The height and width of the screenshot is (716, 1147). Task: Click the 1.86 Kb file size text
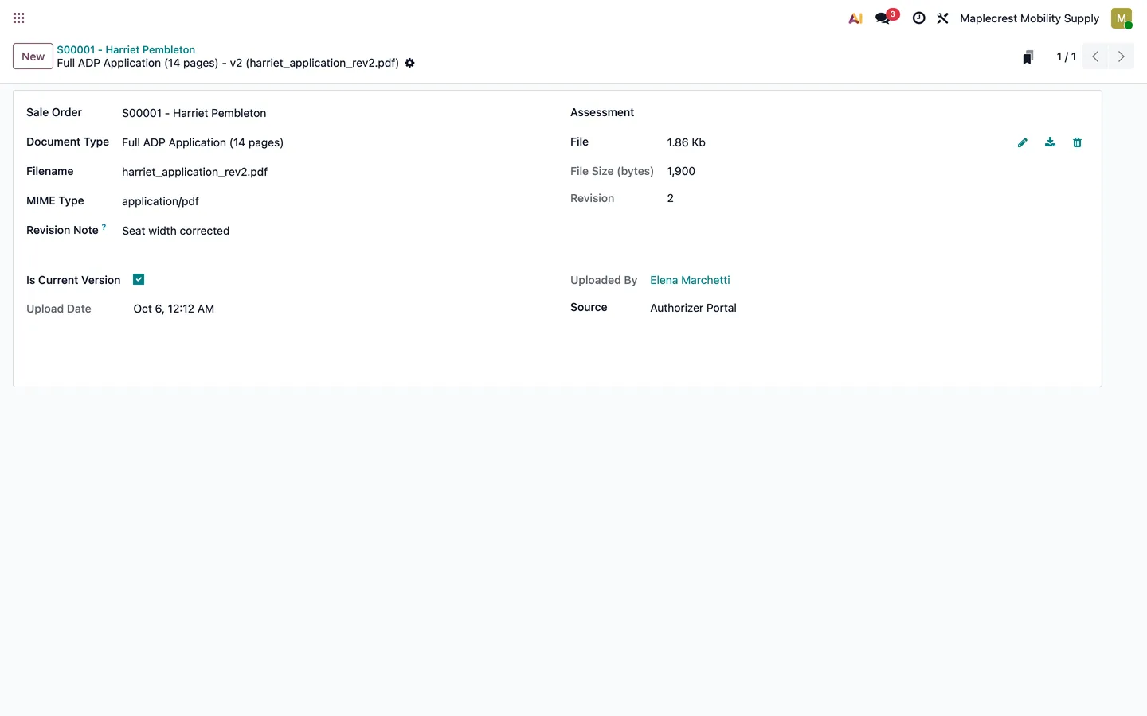point(686,142)
